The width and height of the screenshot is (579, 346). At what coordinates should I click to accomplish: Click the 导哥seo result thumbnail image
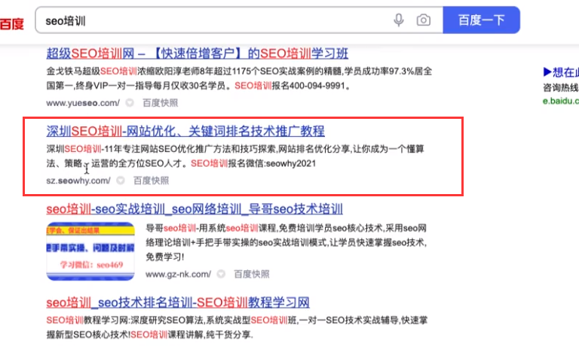pyautogui.click(x=90, y=251)
